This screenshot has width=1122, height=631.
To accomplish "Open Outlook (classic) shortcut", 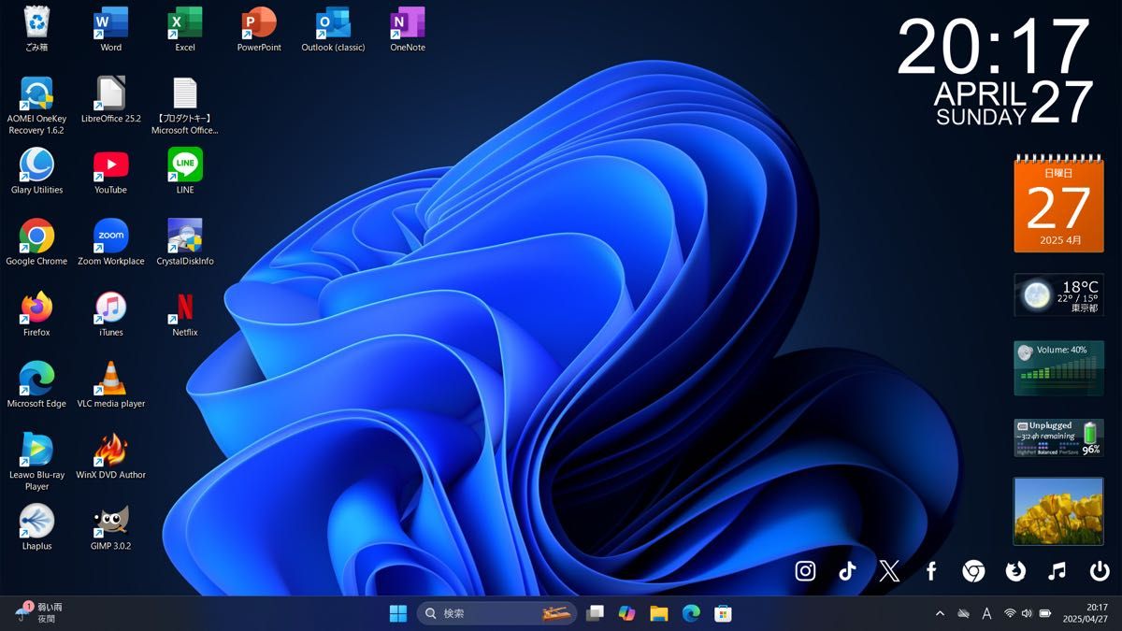I will click(x=333, y=29).
